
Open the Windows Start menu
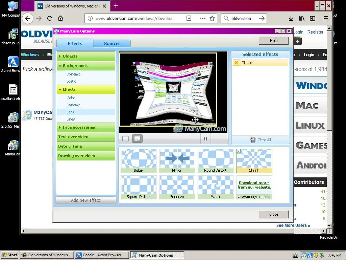(x=9, y=255)
